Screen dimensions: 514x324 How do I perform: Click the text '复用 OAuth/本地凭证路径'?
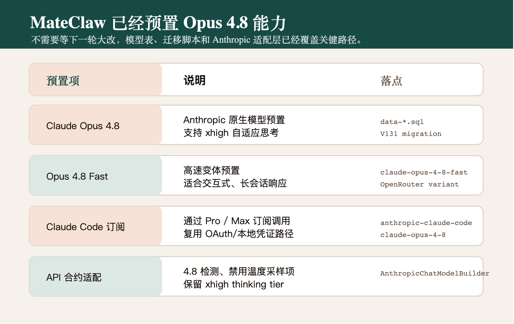click(238, 234)
